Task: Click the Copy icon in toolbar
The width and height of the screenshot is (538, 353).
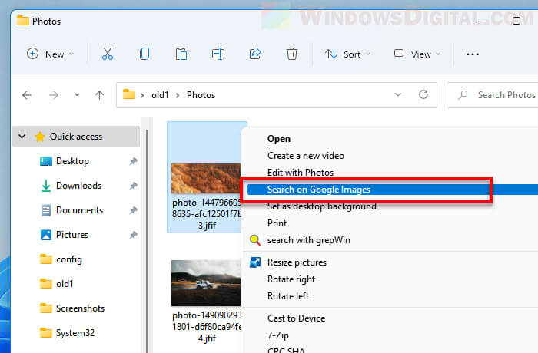Action: (144, 54)
